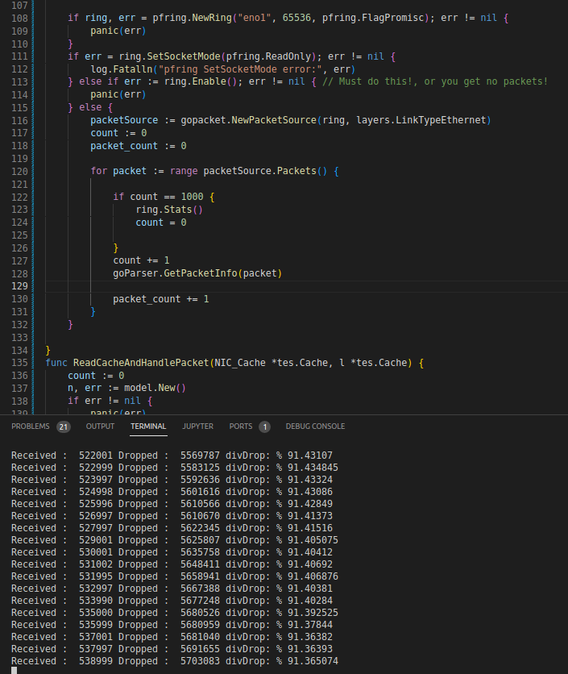Switch to the JUPYTER panel tab
The image size is (568, 674).
click(197, 426)
